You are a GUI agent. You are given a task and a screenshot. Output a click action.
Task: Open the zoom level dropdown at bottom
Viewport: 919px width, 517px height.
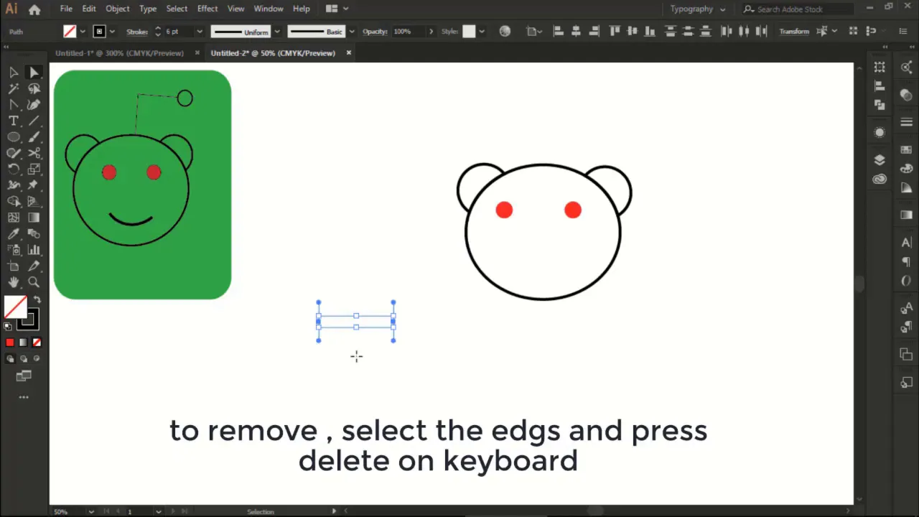coord(91,512)
